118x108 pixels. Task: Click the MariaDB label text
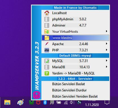(58, 67)
